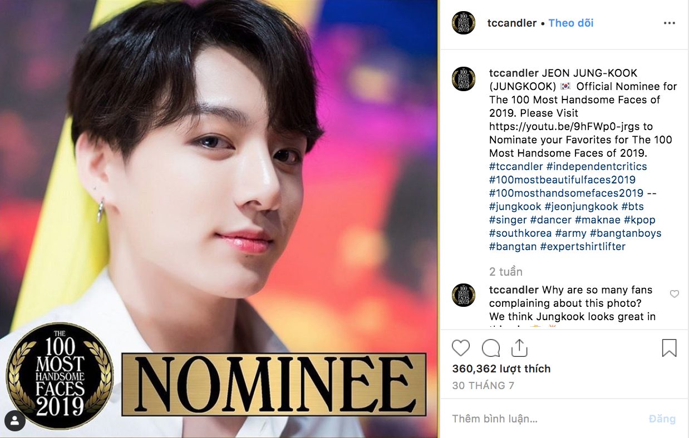
Task: Save the post with the bookmark icon
Action: click(x=669, y=348)
